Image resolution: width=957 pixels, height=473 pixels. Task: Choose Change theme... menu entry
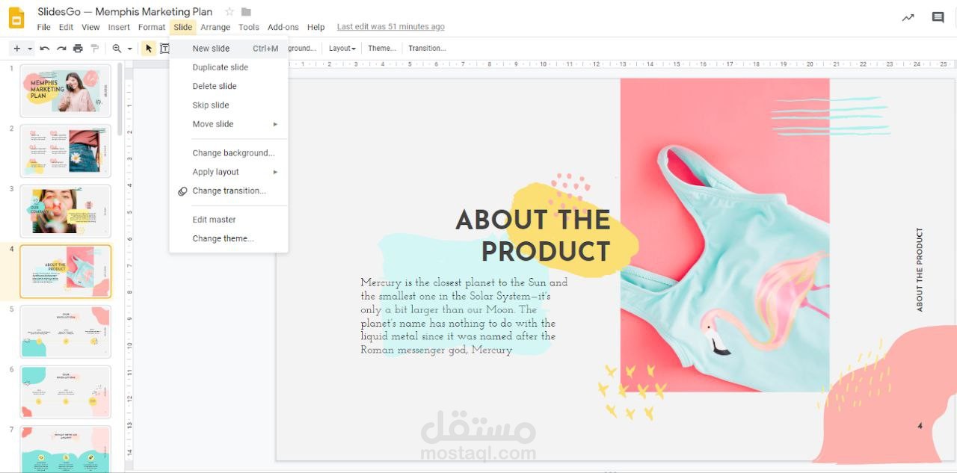click(229, 238)
